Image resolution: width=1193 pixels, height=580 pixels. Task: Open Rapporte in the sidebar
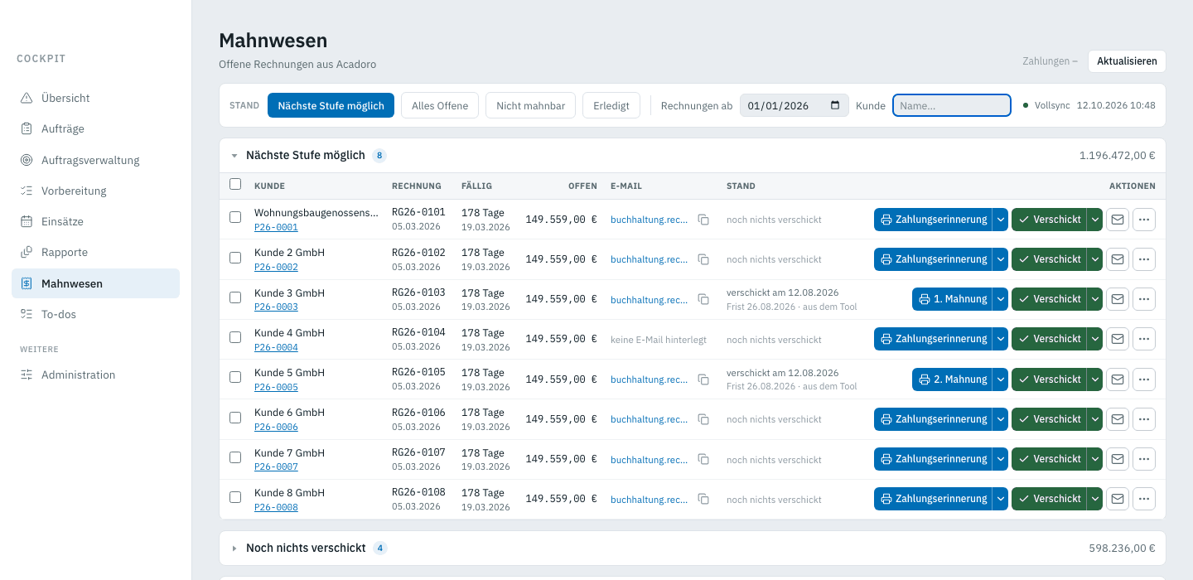point(95,252)
